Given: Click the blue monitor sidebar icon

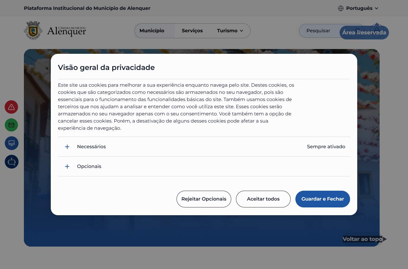Looking at the screenshot, I should (12, 143).
